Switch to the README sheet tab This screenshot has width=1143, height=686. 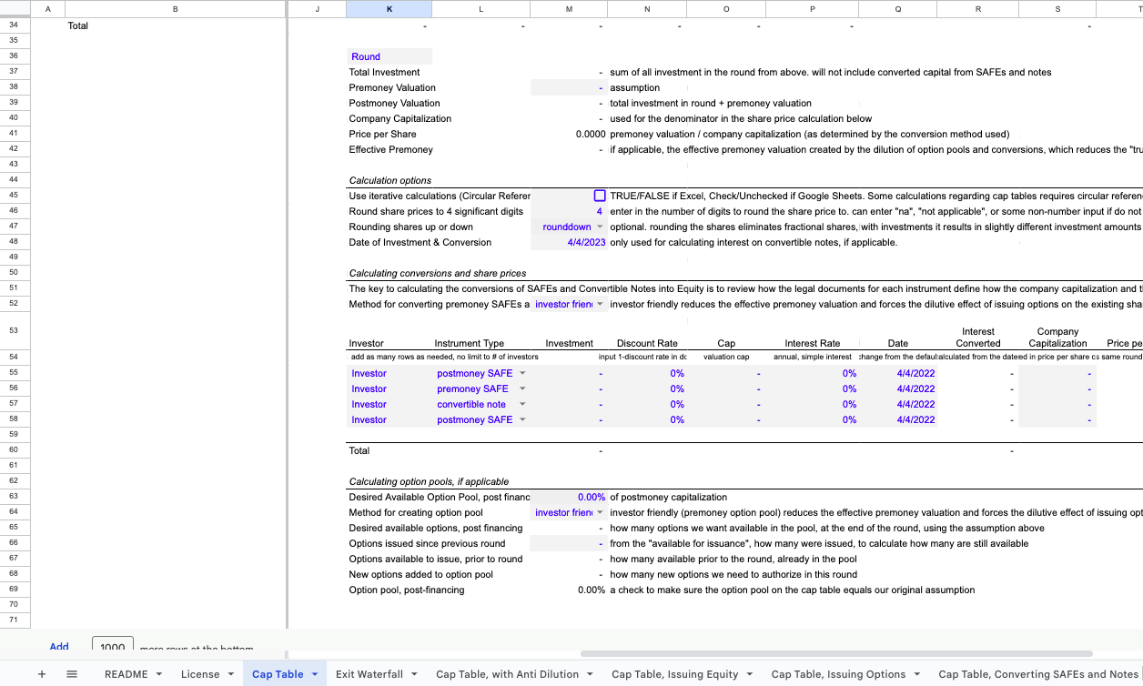tap(126, 674)
